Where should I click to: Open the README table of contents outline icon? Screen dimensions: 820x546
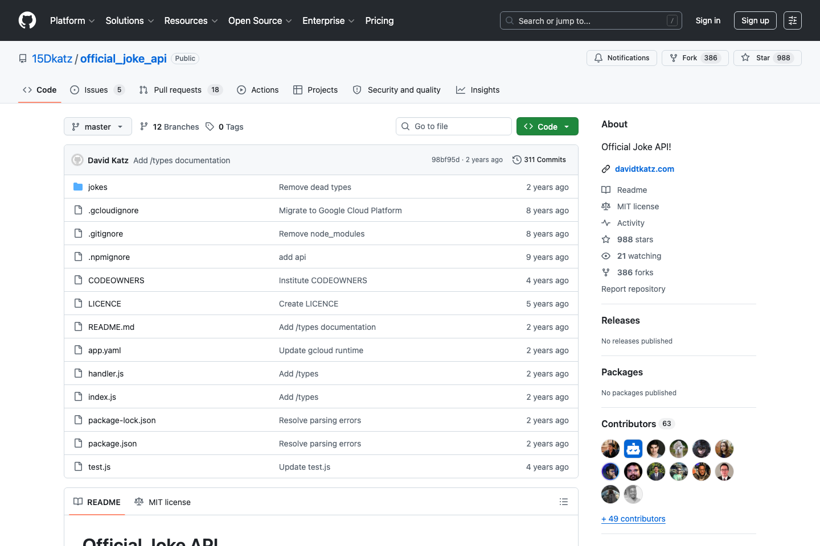click(564, 502)
